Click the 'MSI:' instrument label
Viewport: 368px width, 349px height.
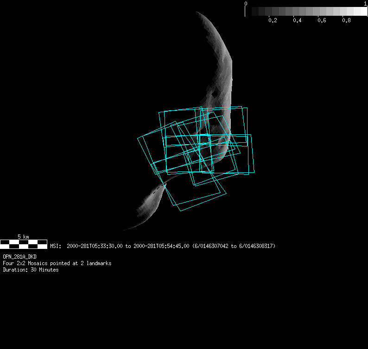point(55,246)
